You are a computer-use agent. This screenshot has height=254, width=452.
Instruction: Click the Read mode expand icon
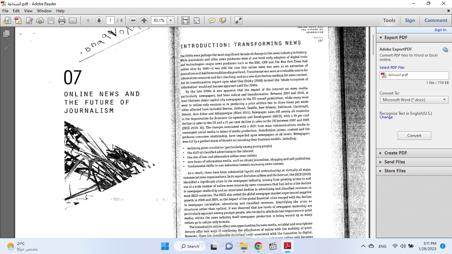pos(239,21)
